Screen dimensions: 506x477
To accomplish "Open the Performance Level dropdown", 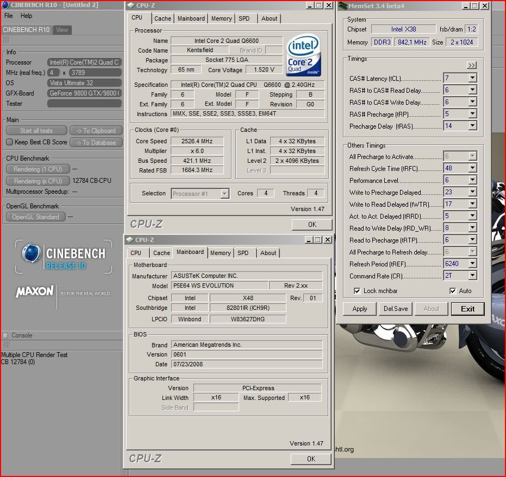I will point(472,180).
